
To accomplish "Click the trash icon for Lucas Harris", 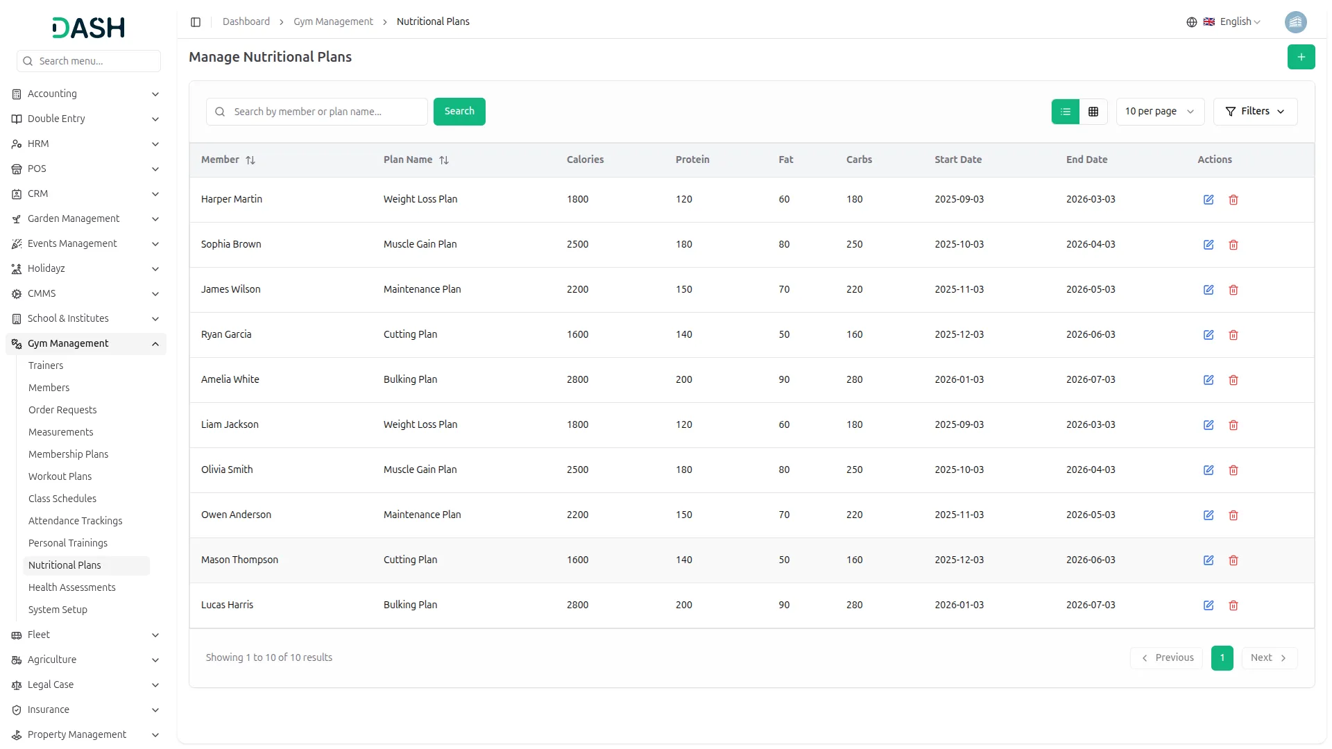I will pos(1233,605).
